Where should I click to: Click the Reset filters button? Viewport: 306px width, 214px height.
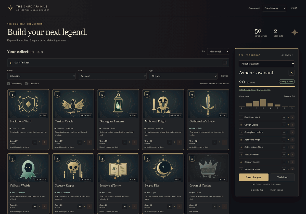pos(224,76)
